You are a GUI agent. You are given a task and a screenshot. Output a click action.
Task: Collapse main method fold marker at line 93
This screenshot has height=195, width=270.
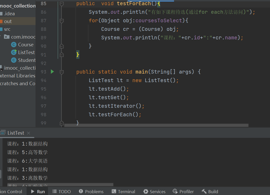click(x=61, y=72)
